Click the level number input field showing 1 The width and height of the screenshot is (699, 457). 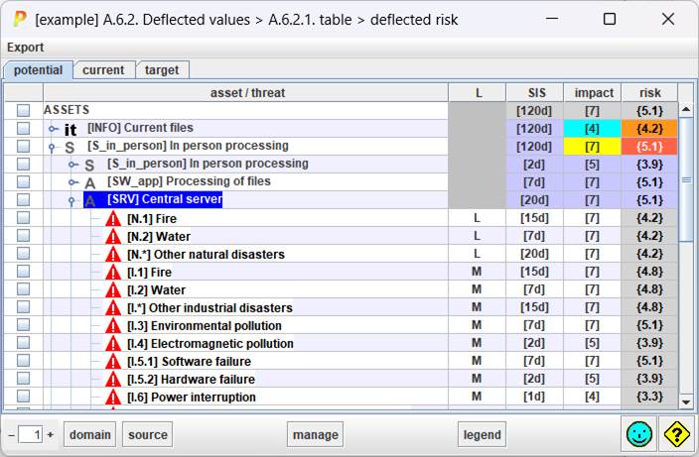pyautogui.click(x=31, y=435)
